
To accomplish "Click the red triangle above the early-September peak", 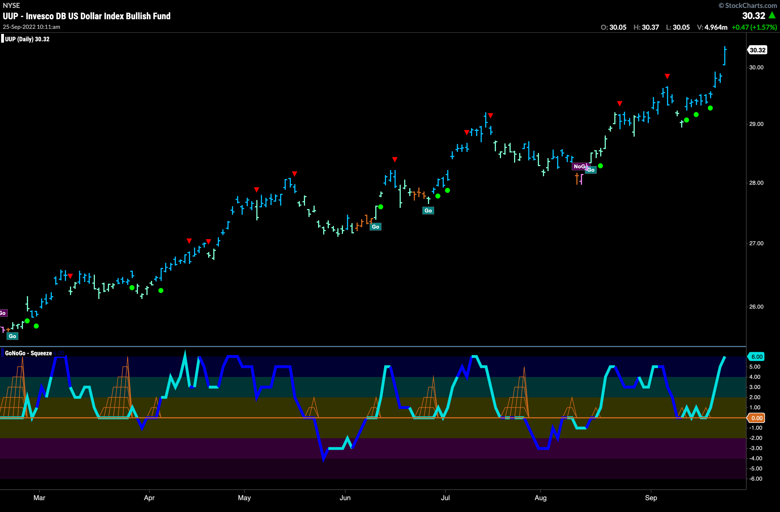I will pyautogui.click(x=667, y=76).
